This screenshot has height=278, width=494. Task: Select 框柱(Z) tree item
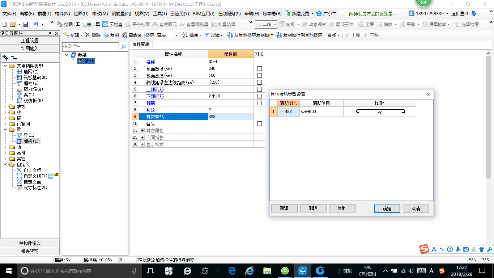(x=27, y=83)
